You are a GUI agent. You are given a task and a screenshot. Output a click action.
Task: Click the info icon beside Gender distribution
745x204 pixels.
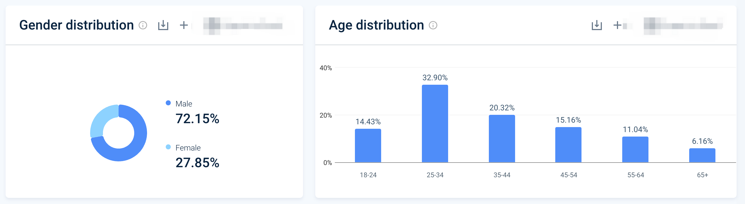pos(143,25)
